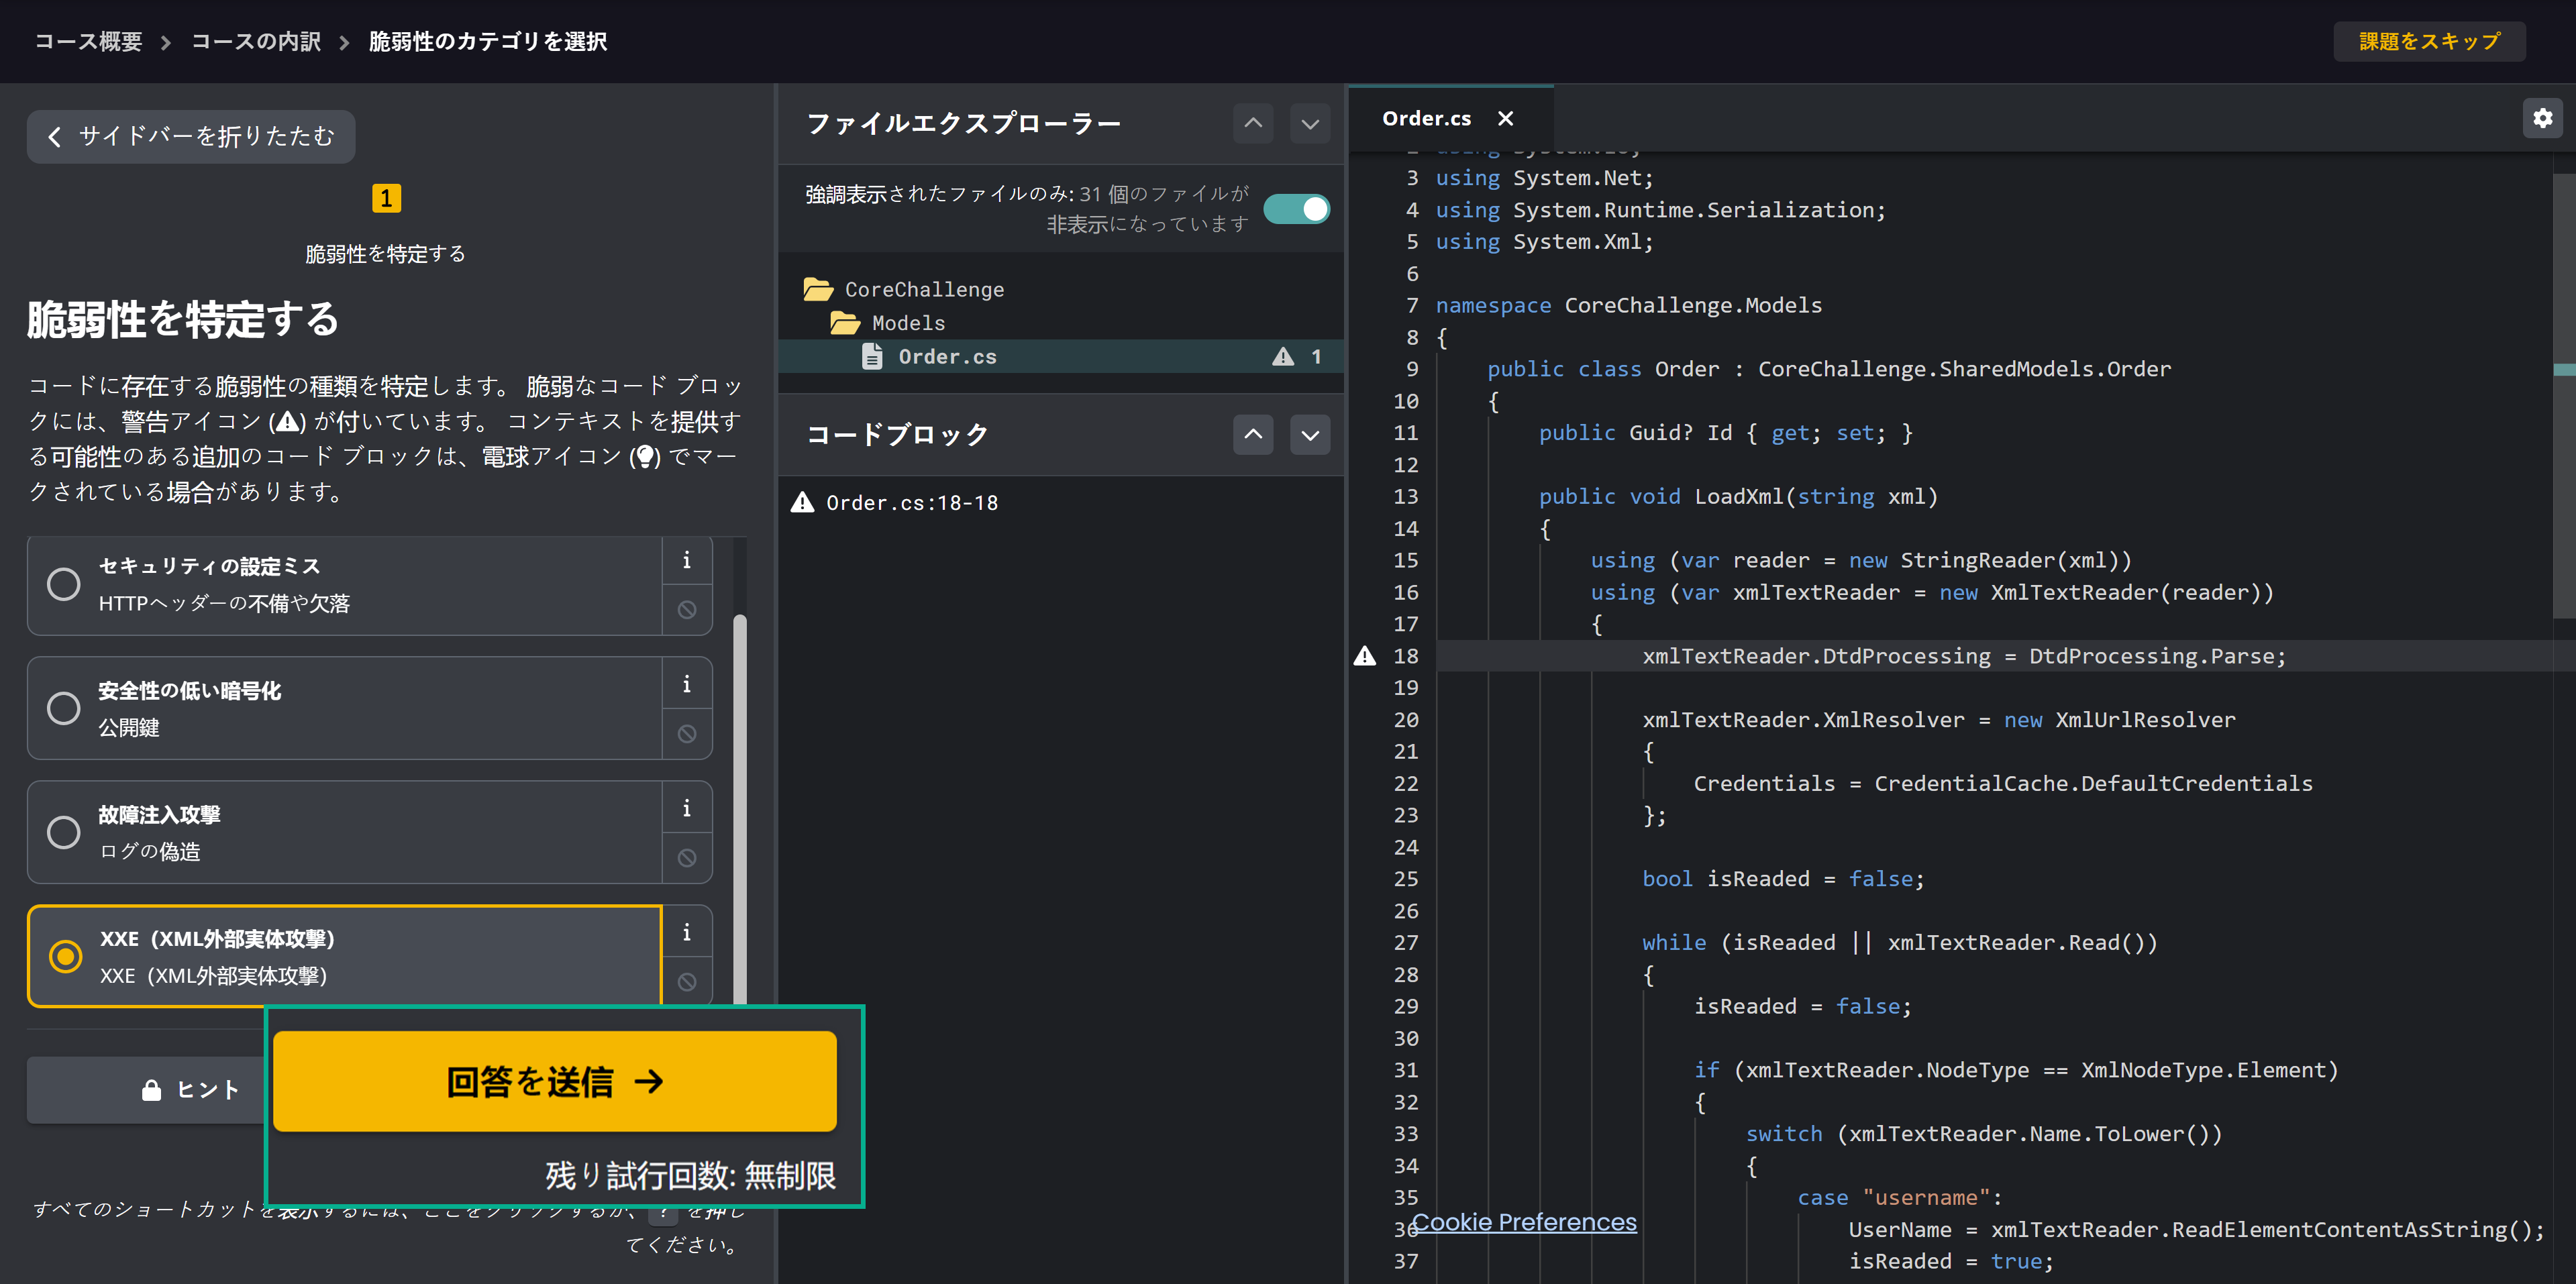The height and width of the screenshot is (1284, 2576).
Task: Close the Order.cs tab
Action: (x=1505, y=118)
